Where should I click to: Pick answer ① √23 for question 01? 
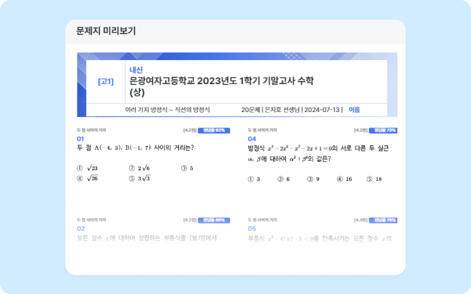pos(88,168)
